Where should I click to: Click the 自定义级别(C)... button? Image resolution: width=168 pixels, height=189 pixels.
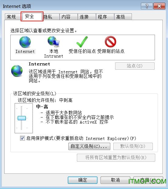pos(89,146)
